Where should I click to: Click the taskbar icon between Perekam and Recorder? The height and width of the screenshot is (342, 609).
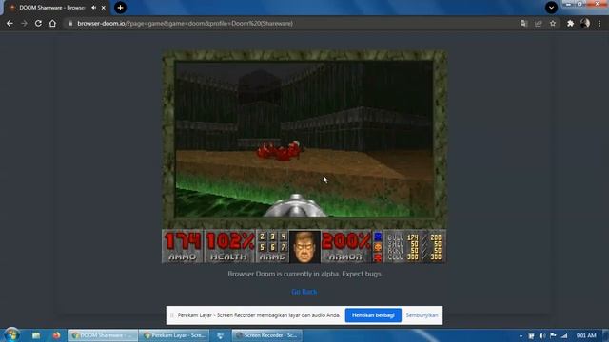coord(220,335)
